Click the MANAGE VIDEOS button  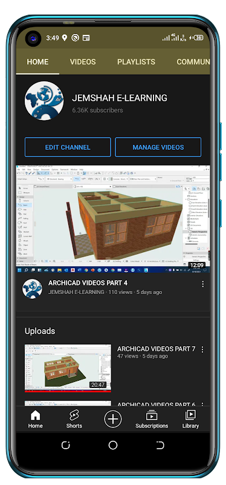[x=158, y=147]
